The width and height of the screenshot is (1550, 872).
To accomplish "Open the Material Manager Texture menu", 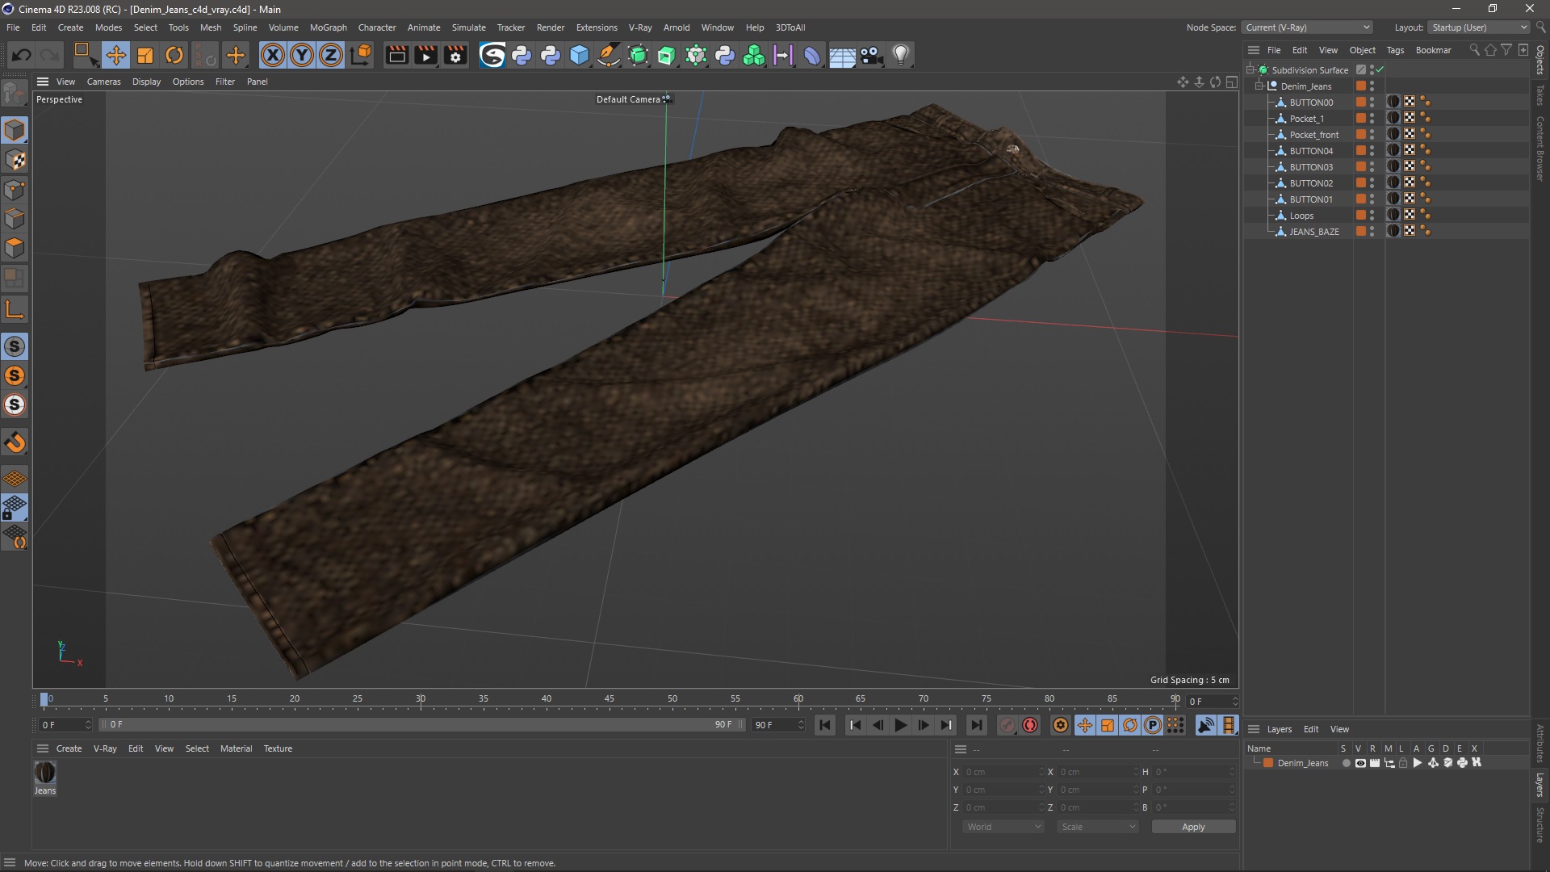I will tap(278, 748).
